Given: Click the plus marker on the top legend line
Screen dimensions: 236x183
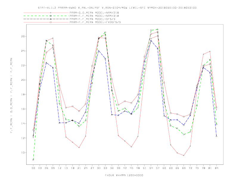Looking at the screenshot, I should pyautogui.click(x=51, y=13).
